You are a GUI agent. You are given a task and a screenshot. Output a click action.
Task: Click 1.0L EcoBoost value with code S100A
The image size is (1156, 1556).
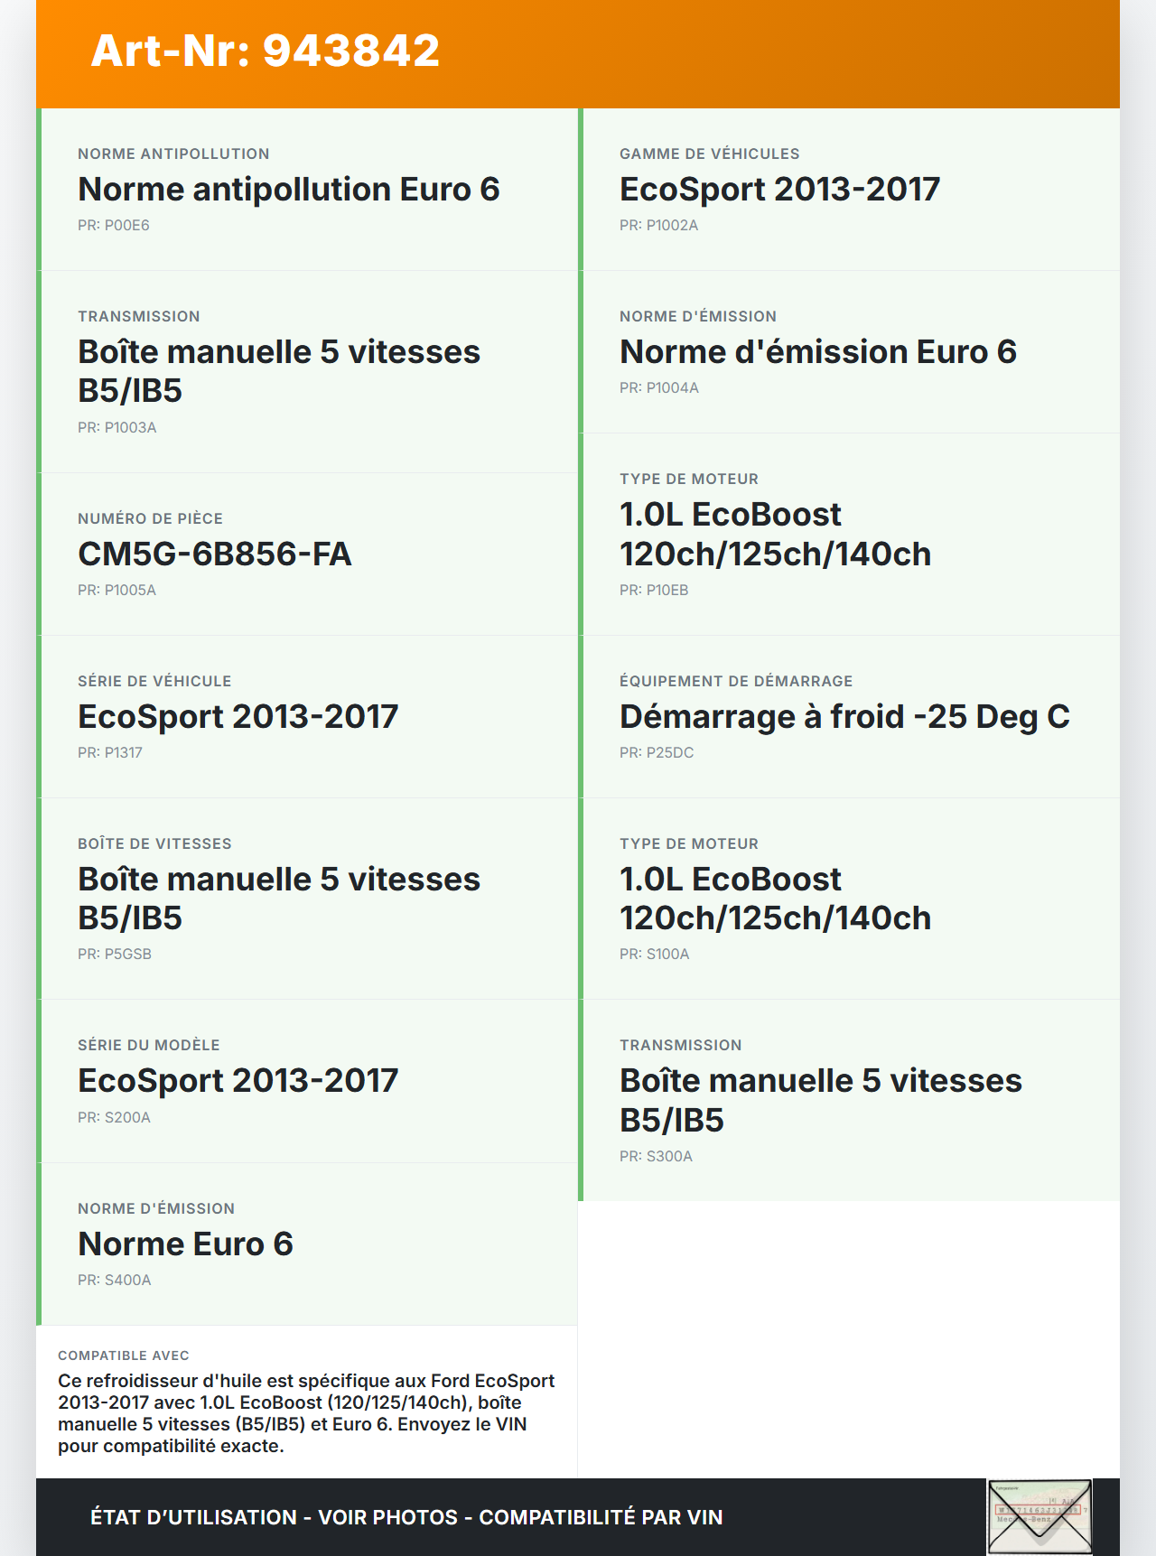pyautogui.click(x=775, y=899)
